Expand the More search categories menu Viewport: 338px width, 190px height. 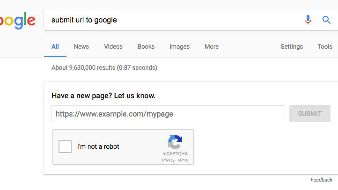[212, 47]
